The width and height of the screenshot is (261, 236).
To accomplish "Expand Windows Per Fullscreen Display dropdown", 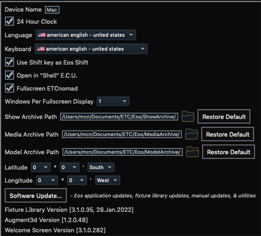I will (x=113, y=101).
